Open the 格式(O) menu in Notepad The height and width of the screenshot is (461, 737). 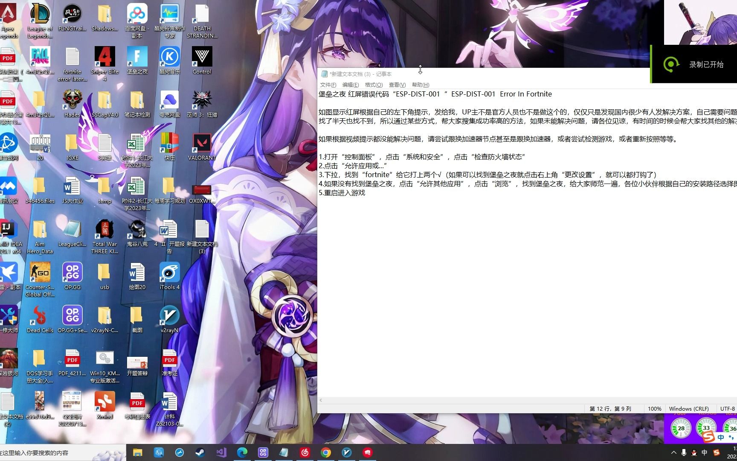(374, 85)
